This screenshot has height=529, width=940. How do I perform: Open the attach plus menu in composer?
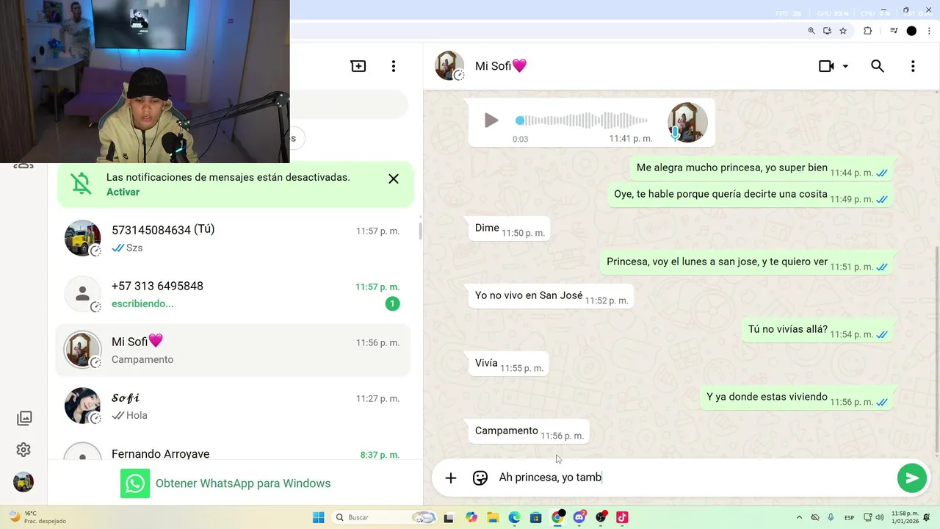[451, 478]
